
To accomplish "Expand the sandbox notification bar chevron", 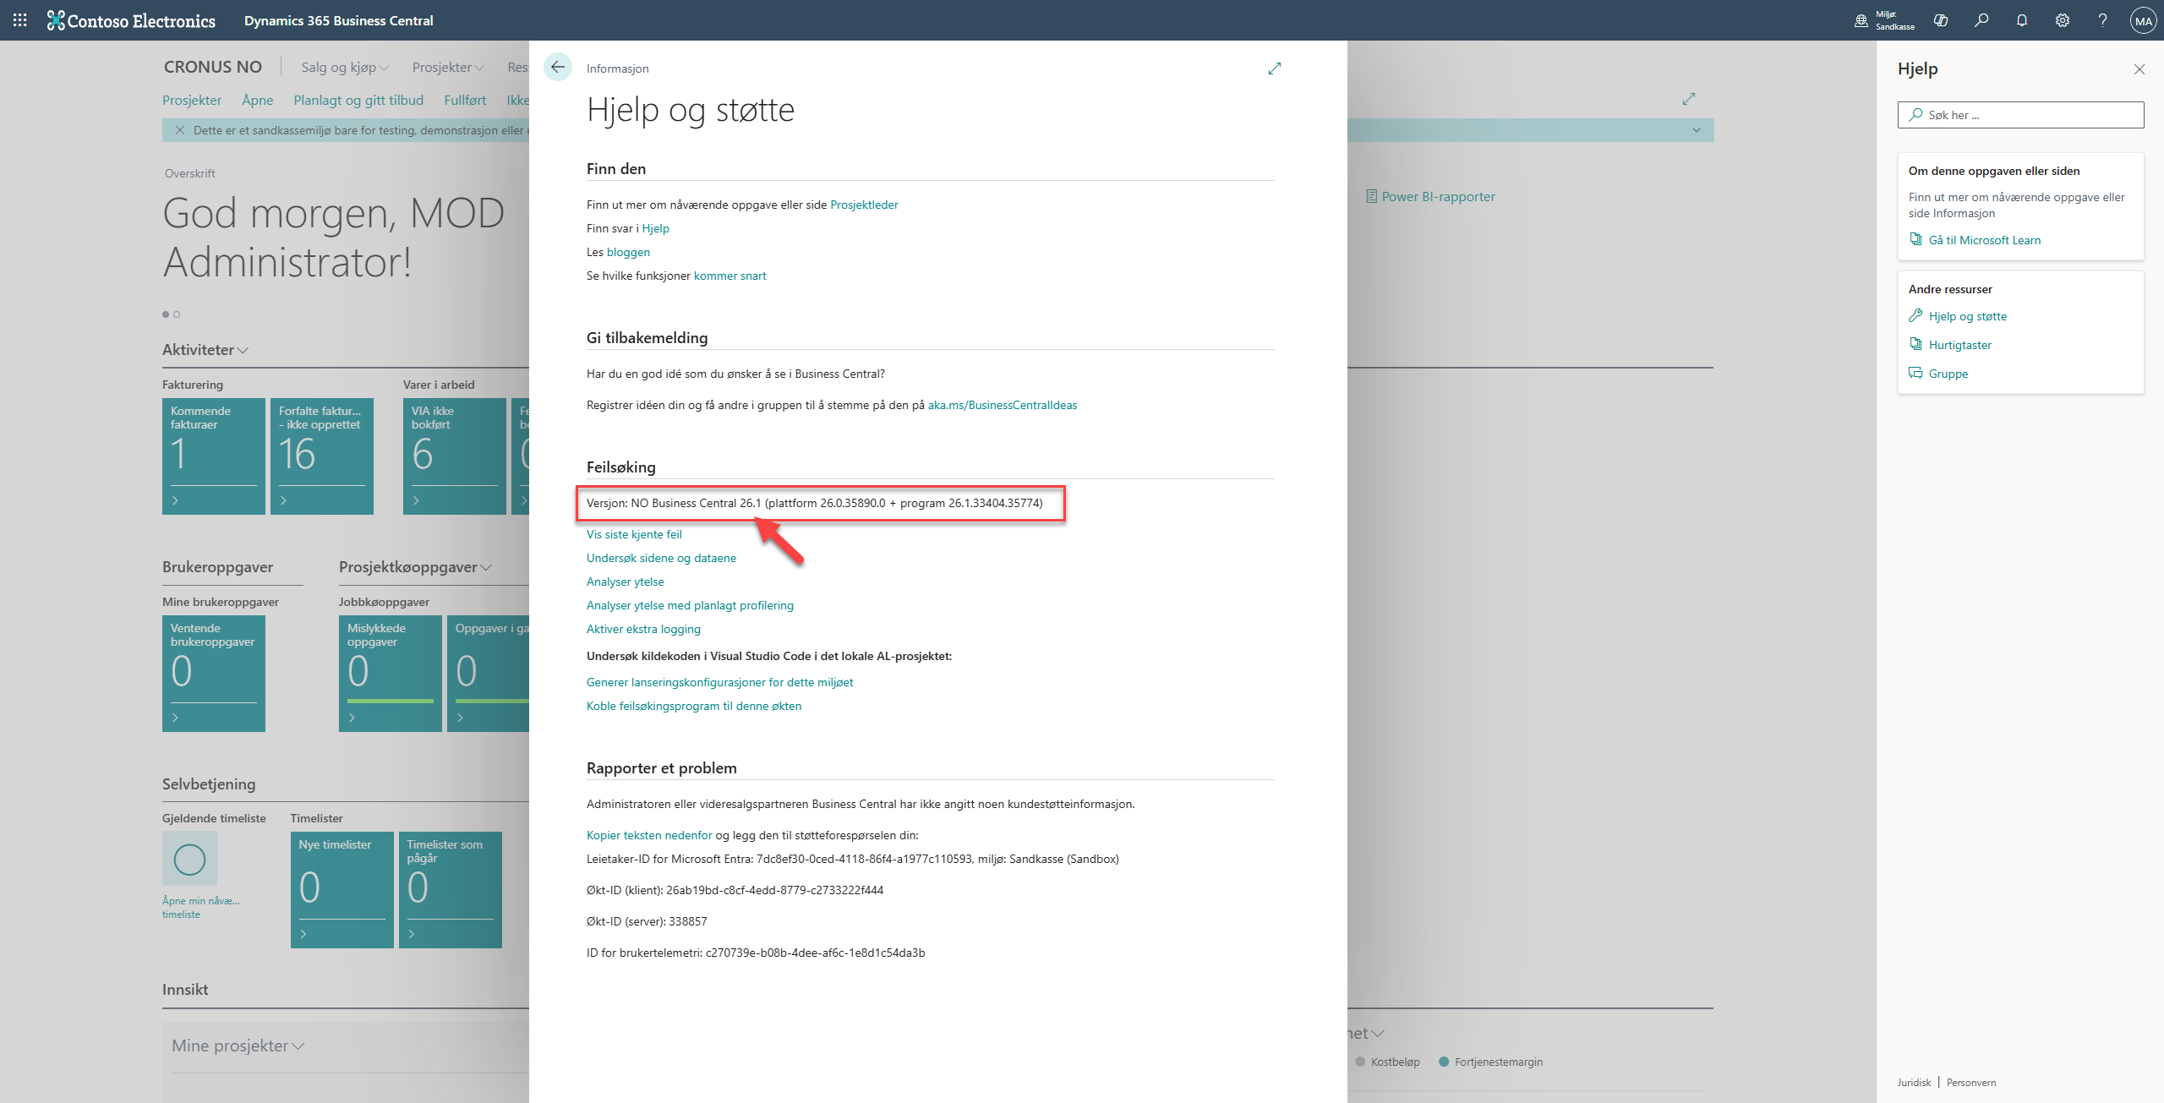I will coord(1696,130).
